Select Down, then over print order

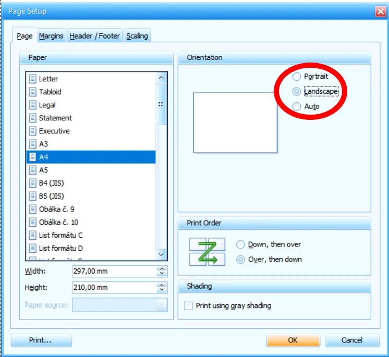(240, 245)
